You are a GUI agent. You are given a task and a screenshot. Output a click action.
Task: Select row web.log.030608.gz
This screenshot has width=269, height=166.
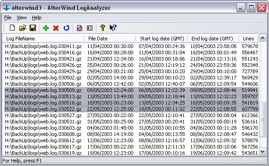(x=131, y=134)
